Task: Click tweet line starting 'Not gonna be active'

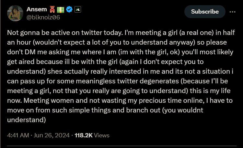Action: pos(121,33)
